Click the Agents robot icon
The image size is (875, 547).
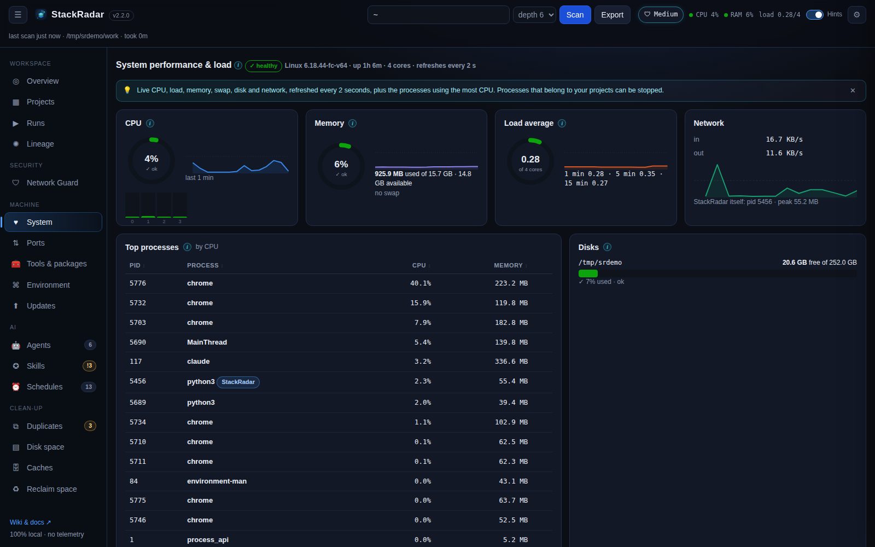[16, 345]
